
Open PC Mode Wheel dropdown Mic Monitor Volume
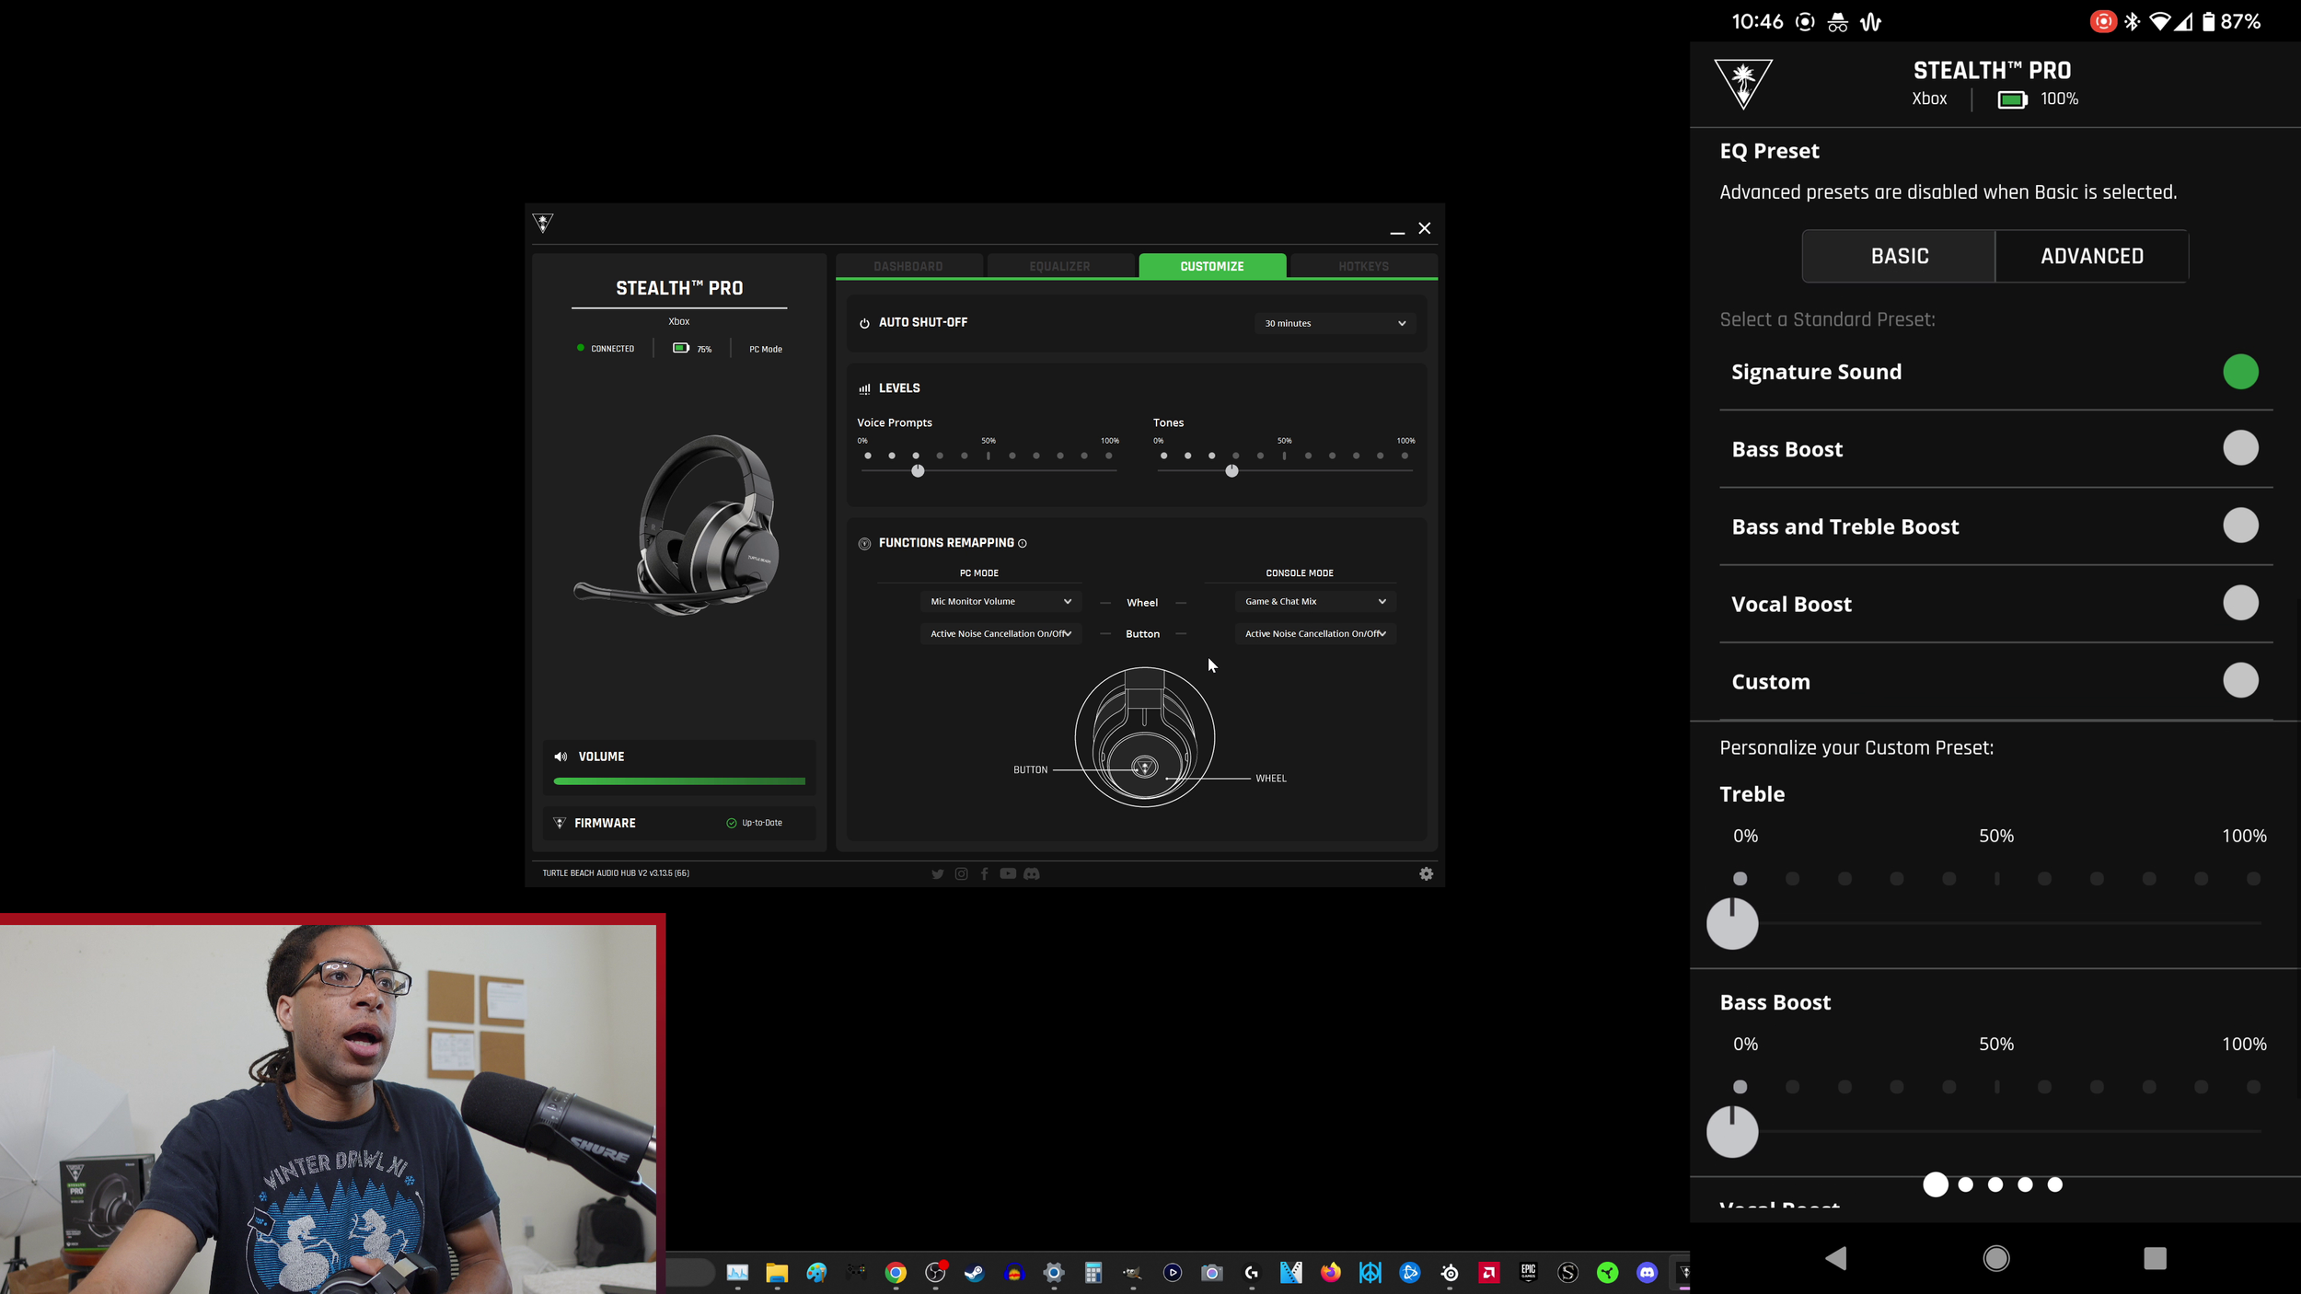coord(1000,602)
